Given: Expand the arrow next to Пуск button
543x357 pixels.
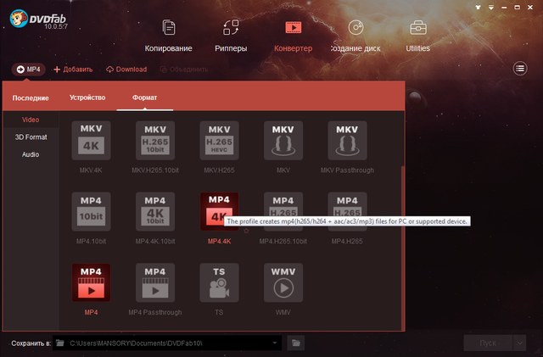Looking at the screenshot, I should tap(519, 343).
